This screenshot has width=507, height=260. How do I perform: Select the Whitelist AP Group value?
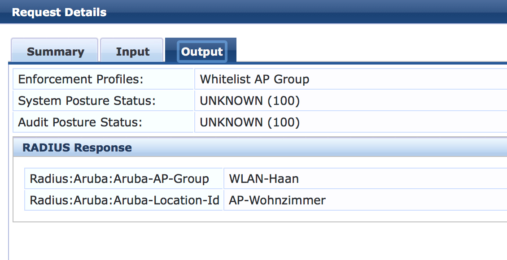254,79
